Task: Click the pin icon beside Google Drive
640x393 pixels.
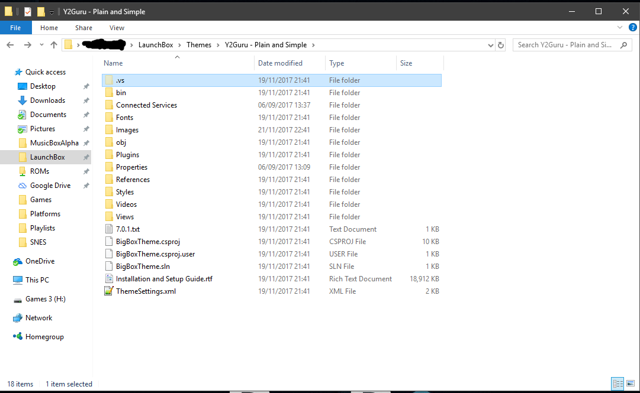Action: point(86,186)
